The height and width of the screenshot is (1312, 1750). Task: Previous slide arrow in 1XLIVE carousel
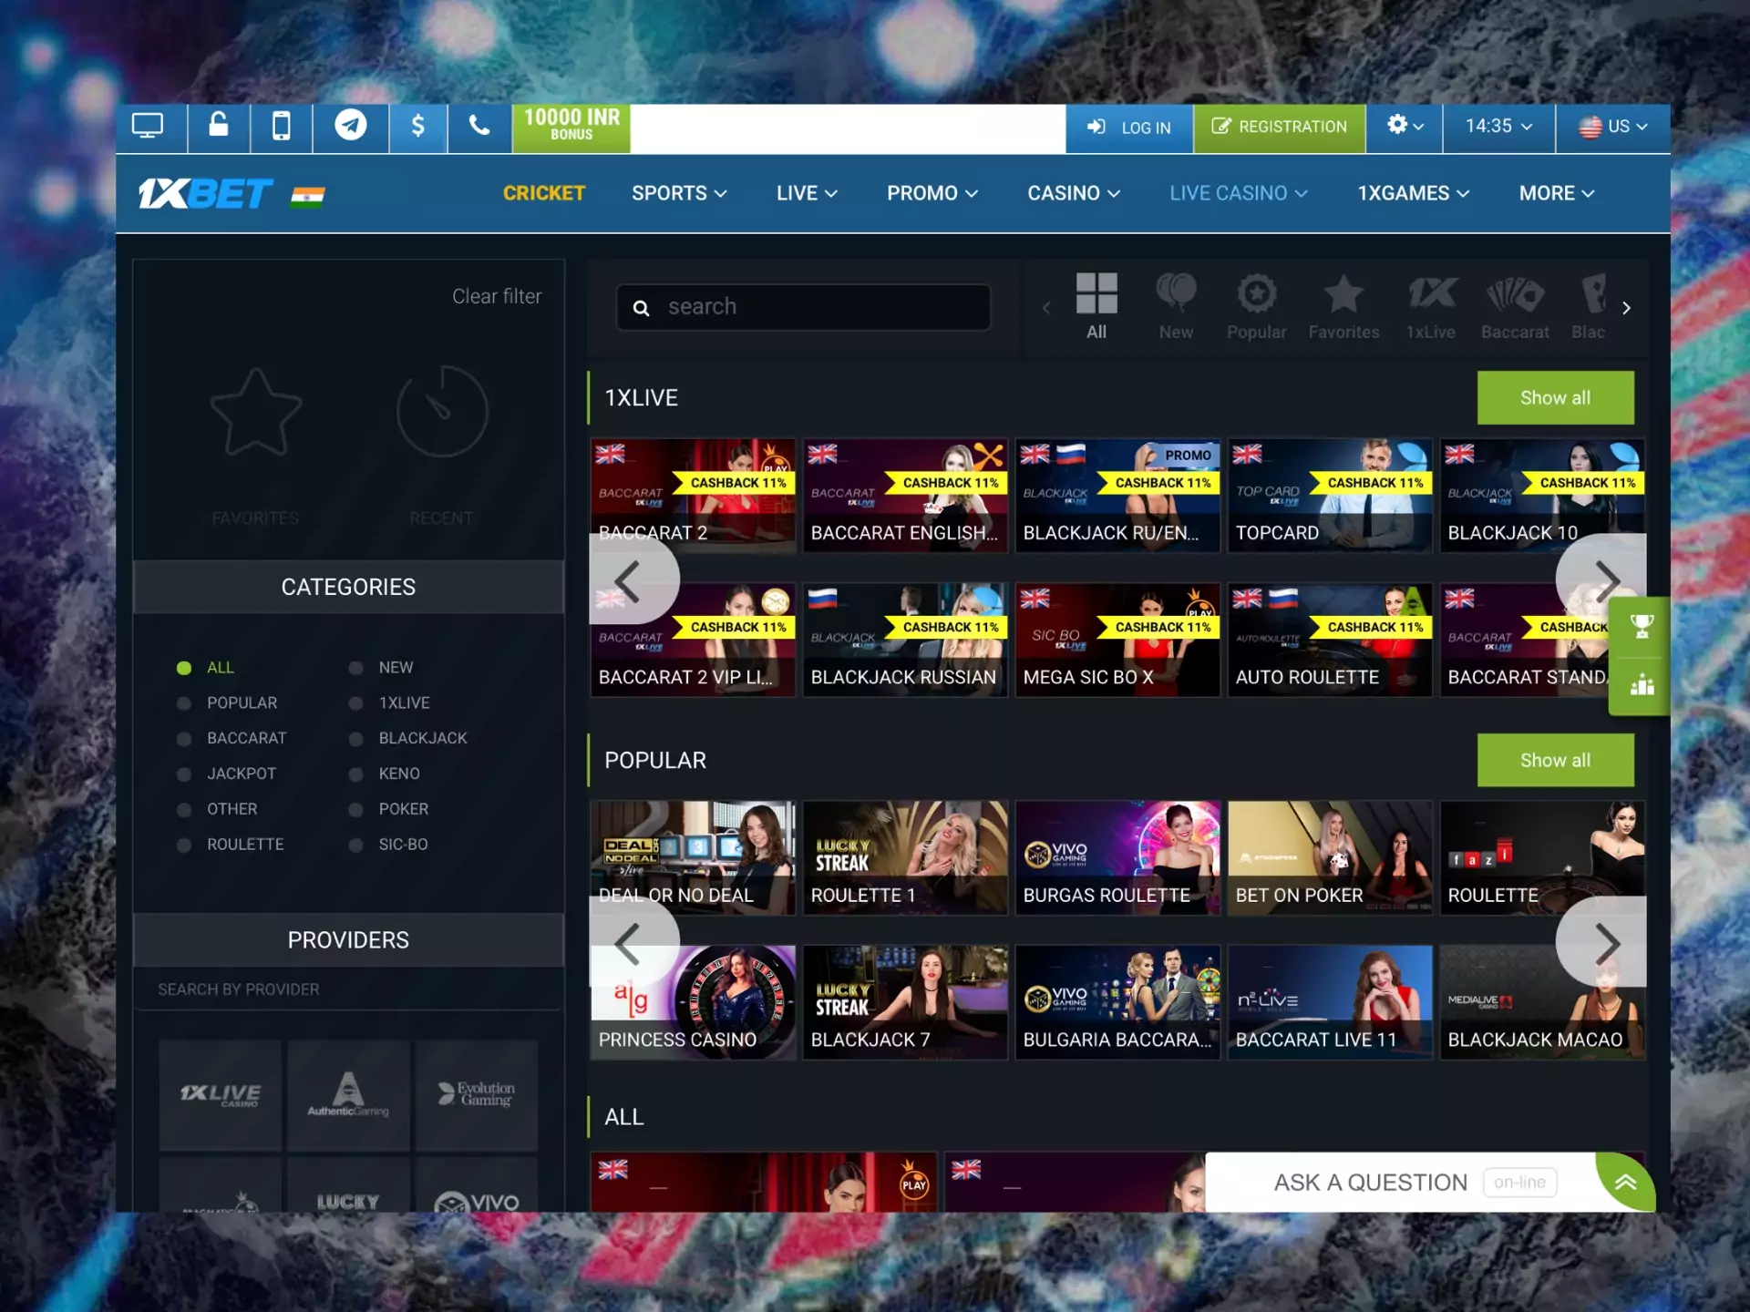(x=633, y=579)
